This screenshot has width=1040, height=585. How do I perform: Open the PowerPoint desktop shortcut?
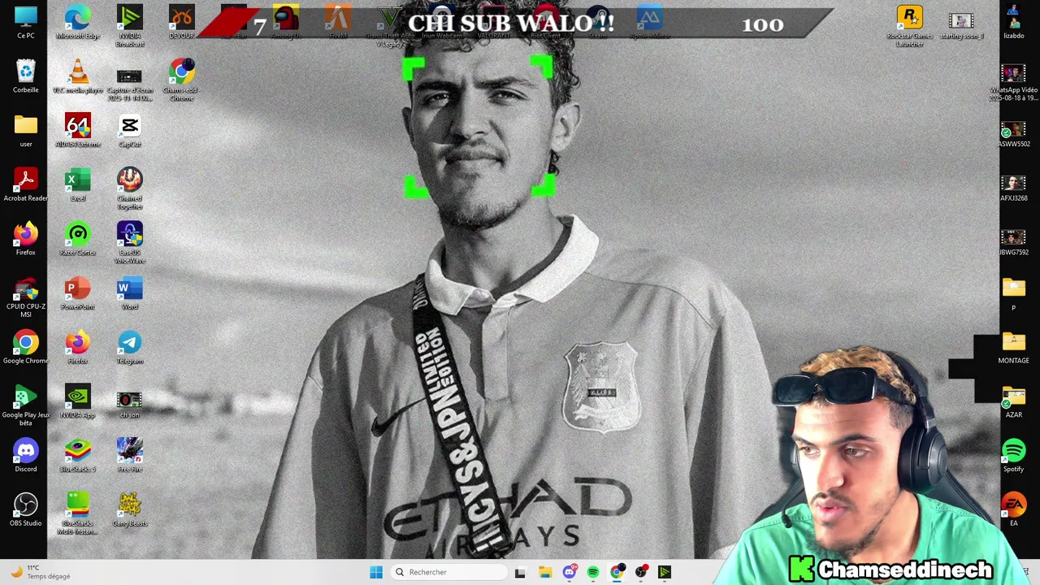[78, 294]
